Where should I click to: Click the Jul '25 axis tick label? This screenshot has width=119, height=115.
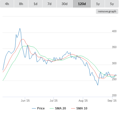coord(53,101)
